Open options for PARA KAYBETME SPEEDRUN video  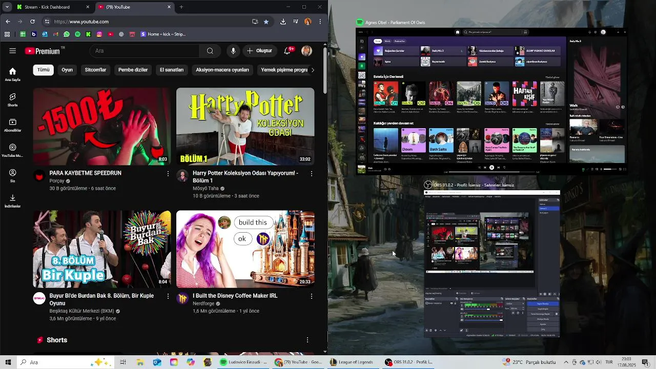click(x=168, y=174)
